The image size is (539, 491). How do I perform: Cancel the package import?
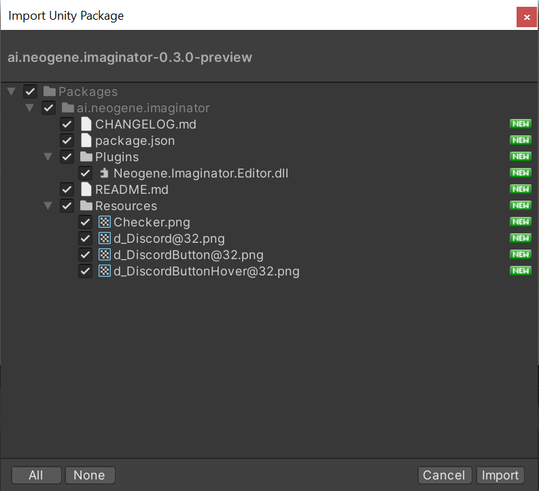pos(444,475)
